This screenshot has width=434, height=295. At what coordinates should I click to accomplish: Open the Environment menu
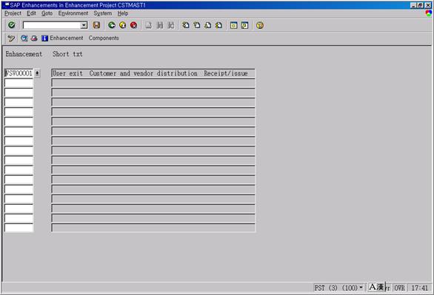[x=73, y=13]
